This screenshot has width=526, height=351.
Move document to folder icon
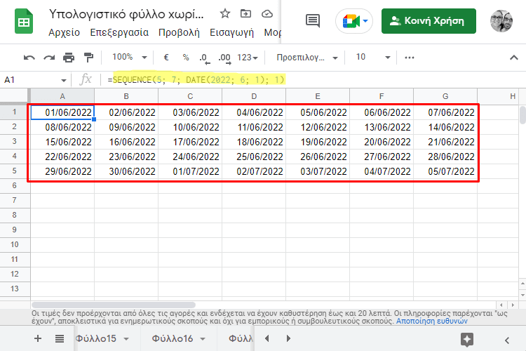point(246,14)
